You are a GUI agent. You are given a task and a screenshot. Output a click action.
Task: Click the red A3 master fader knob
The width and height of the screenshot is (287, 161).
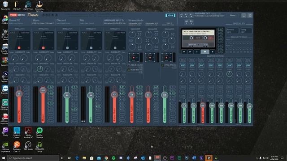coord(203,106)
